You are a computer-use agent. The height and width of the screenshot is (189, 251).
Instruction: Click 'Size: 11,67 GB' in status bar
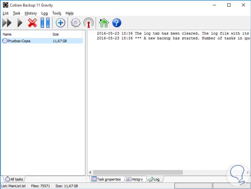[67, 186]
